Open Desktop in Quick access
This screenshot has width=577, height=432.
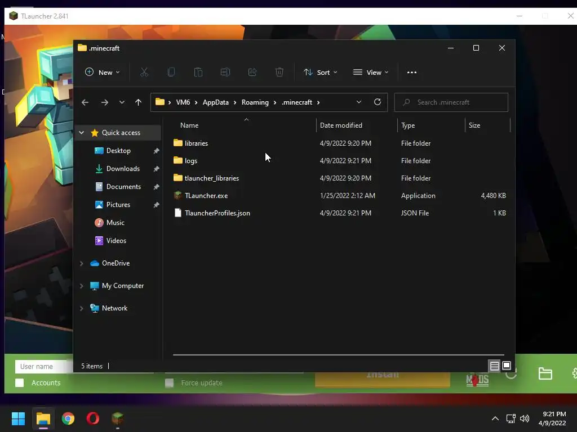118,151
